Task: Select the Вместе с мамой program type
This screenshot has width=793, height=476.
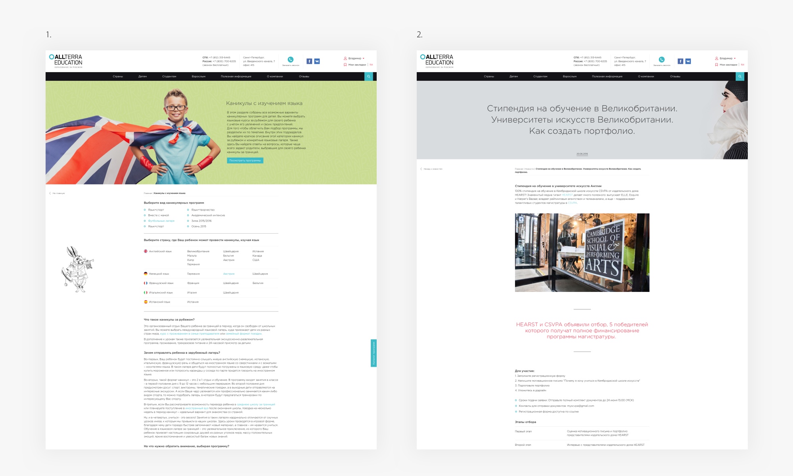Action: pos(158,215)
